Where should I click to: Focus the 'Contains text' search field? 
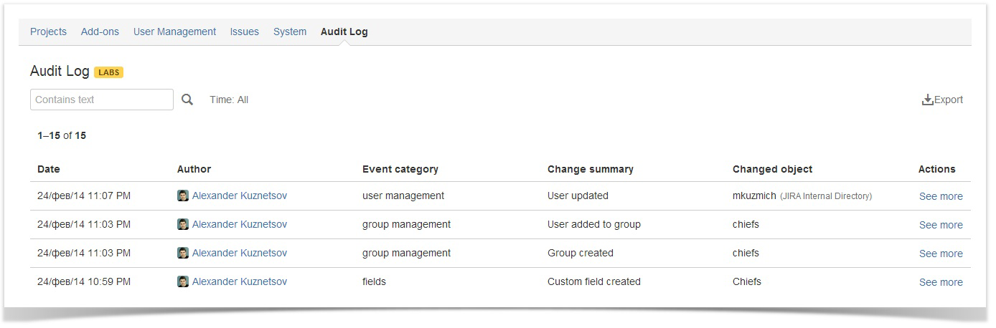click(x=102, y=100)
